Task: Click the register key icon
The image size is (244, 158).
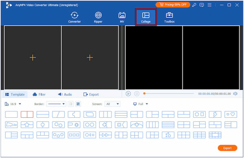Action: coord(194,5)
